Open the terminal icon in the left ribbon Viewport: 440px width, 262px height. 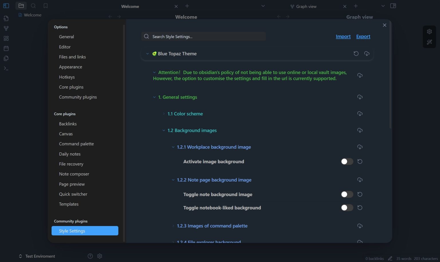pyautogui.click(x=6, y=68)
